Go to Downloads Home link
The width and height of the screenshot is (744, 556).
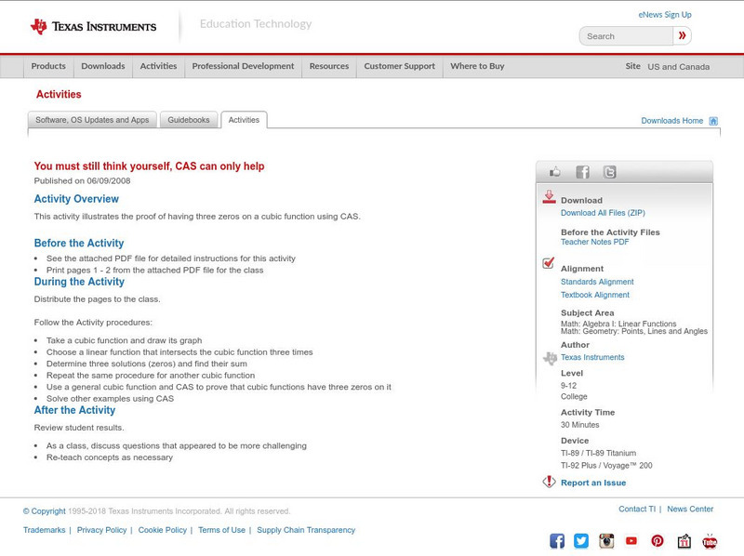[x=671, y=121]
